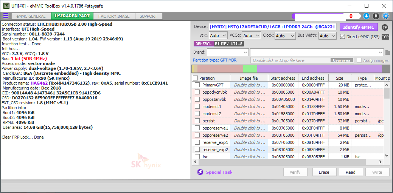The height and width of the screenshot is (193, 393).
Task: Click the folder browse icon beside Brand
Action: tap(388, 52)
